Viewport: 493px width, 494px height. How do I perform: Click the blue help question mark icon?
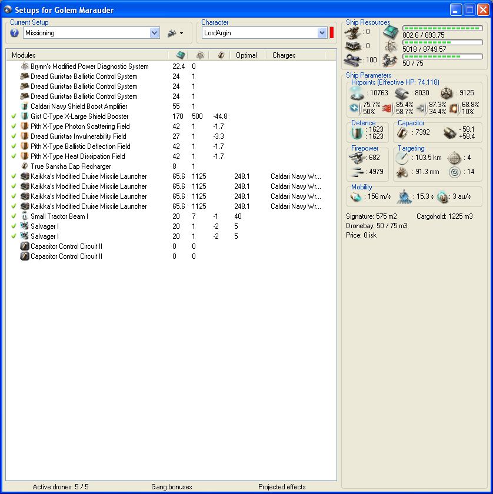click(14, 33)
